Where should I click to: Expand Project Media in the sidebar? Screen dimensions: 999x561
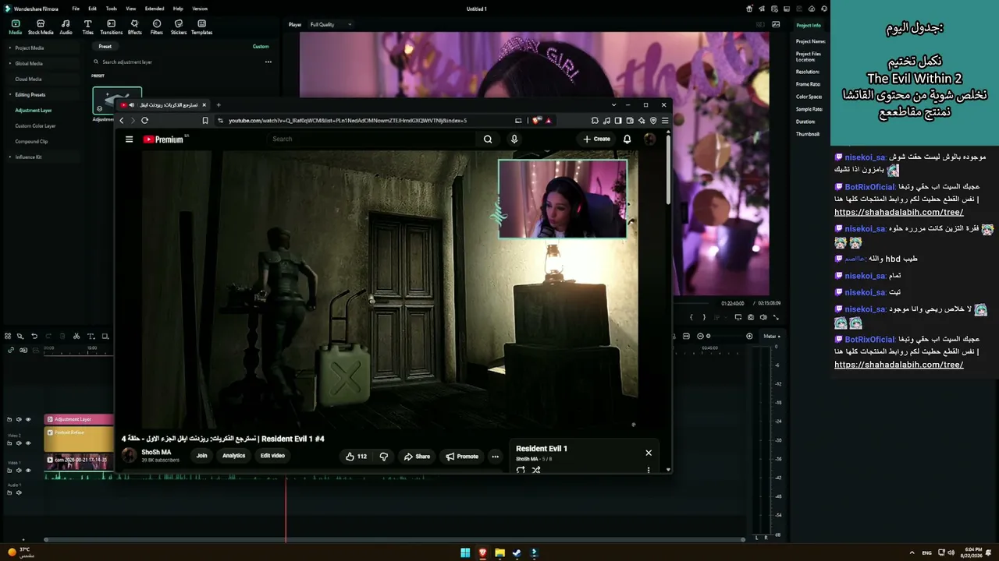[10, 48]
